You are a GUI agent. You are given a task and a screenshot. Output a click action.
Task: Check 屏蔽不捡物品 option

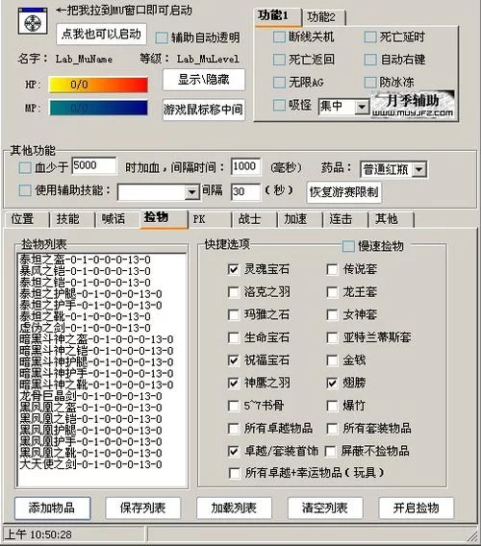pyautogui.click(x=330, y=451)
